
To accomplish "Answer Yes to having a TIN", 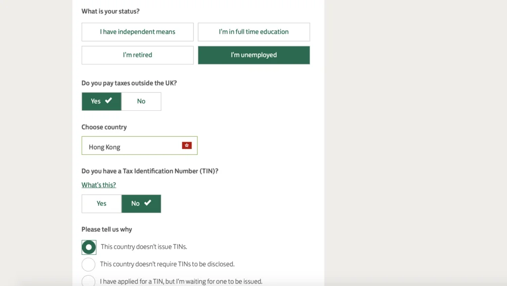I will click(x=101, y=203).
